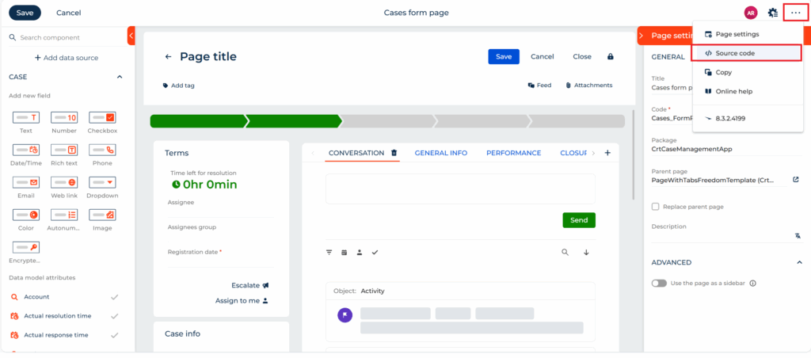Click the trash icon on Conversation tab
The height and width of the screenshot is (358, 811).
tap(394, 153)
